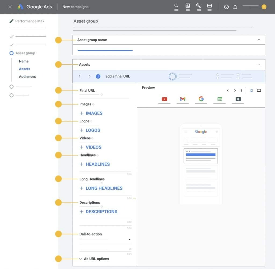Open the help question mark icon
Image resolution: width=275 pixels, height=269 pixels.
tap(226, 7)
